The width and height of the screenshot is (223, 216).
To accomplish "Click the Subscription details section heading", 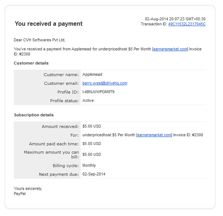I will (x=34, y=115).
